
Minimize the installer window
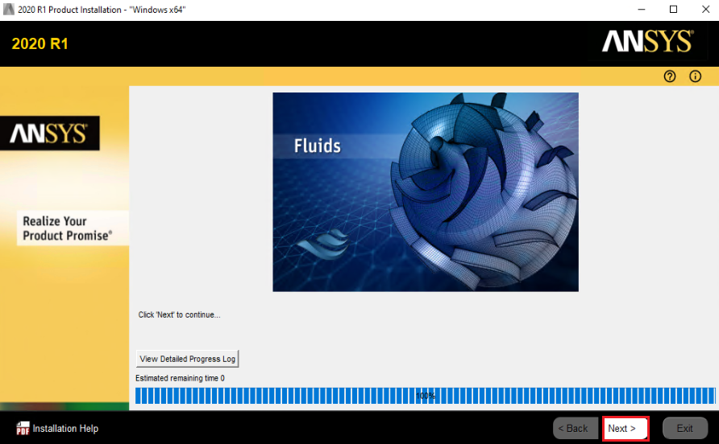pos(641,9)
